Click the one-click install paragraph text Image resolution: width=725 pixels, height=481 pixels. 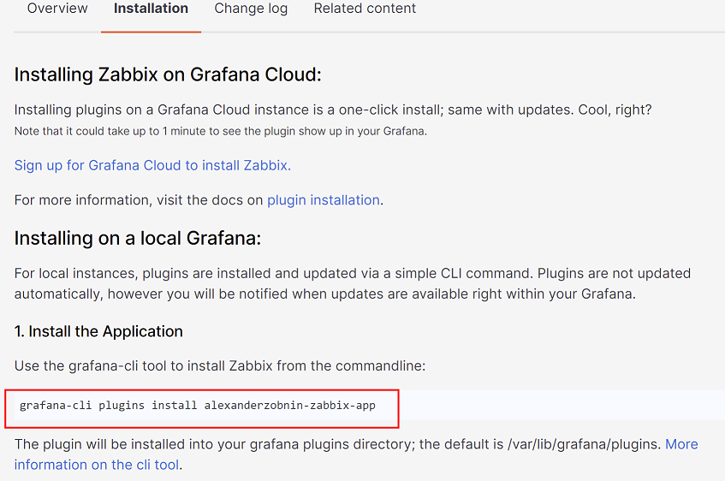click(257, 110)
